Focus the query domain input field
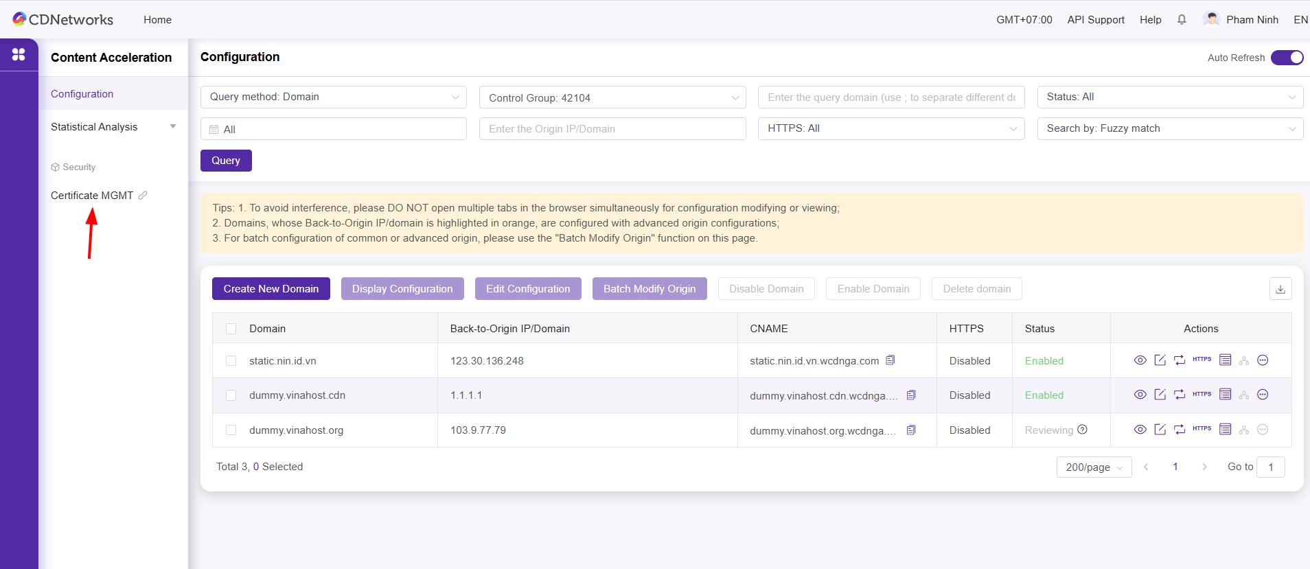Screen dimensions: 1310x569 coord(891,97)
